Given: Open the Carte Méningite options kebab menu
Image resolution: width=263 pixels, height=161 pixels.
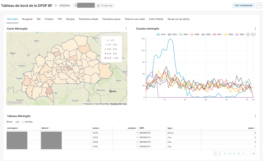Looking at the screenshot, I should coord(126,28).
